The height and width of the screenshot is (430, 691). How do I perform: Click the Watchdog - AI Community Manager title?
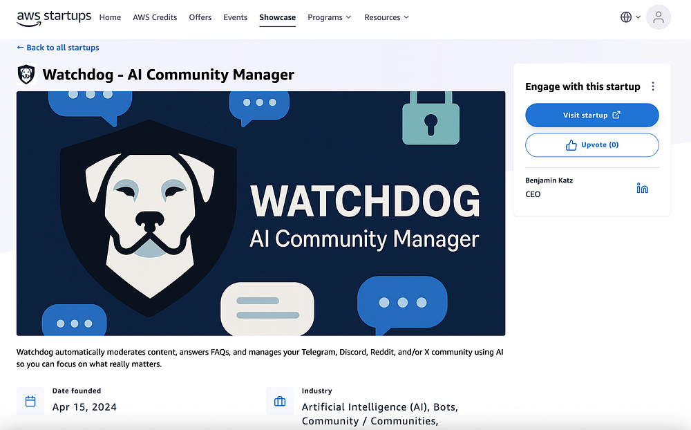[169, 75]
